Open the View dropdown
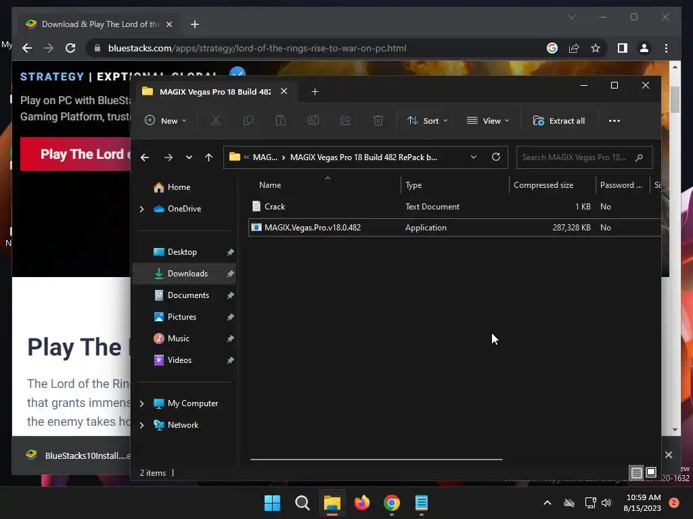 click(x=489, y=120)
